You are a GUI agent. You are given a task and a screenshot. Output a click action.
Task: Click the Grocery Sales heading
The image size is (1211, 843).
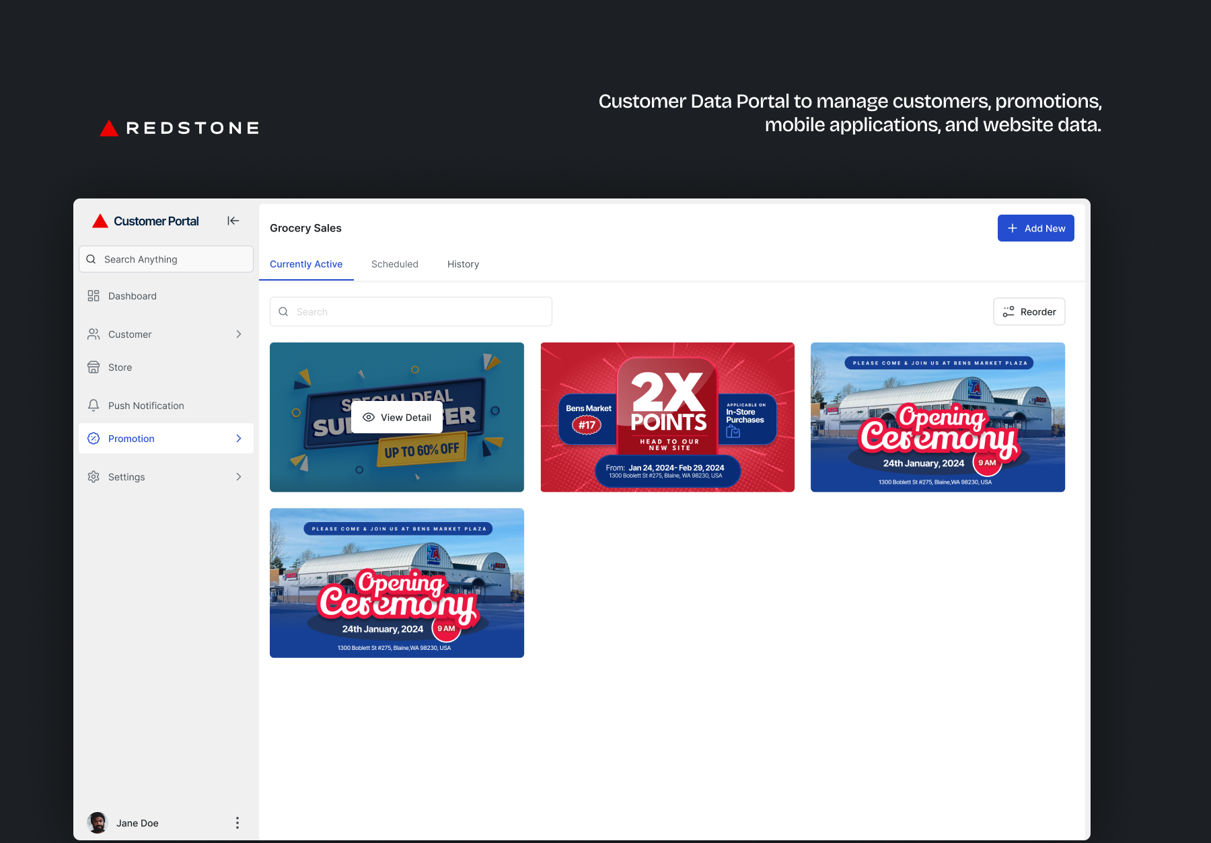[x=305, y=228]
